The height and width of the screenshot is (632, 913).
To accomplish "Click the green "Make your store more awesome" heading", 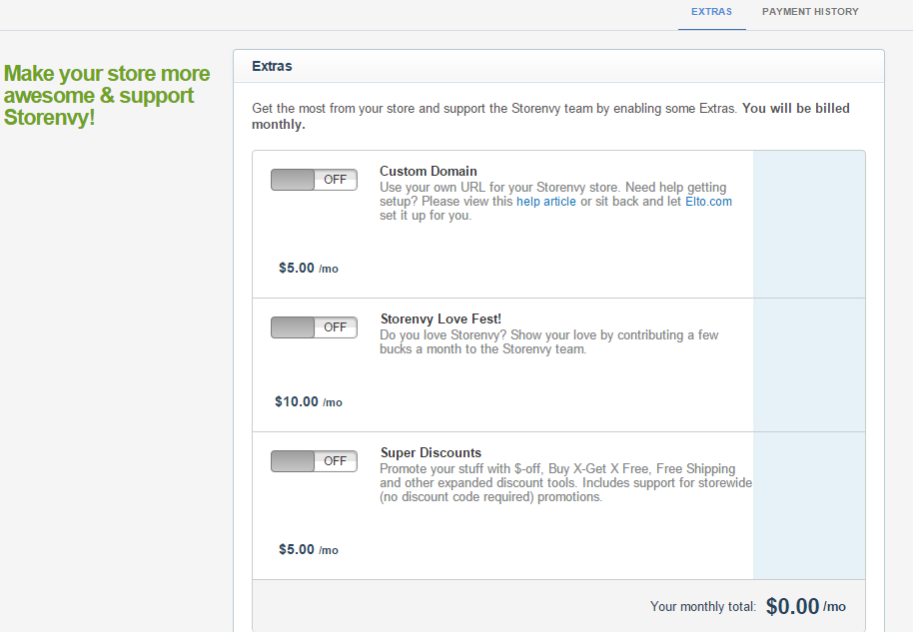I will click(107, 96).
